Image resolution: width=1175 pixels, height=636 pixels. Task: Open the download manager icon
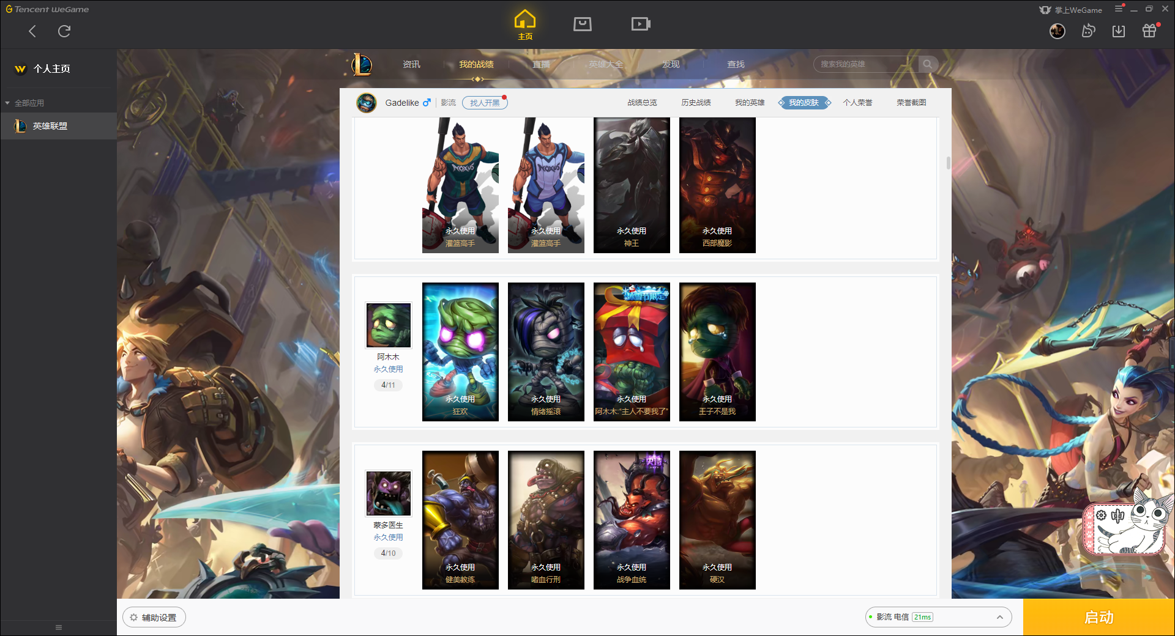1119,31
